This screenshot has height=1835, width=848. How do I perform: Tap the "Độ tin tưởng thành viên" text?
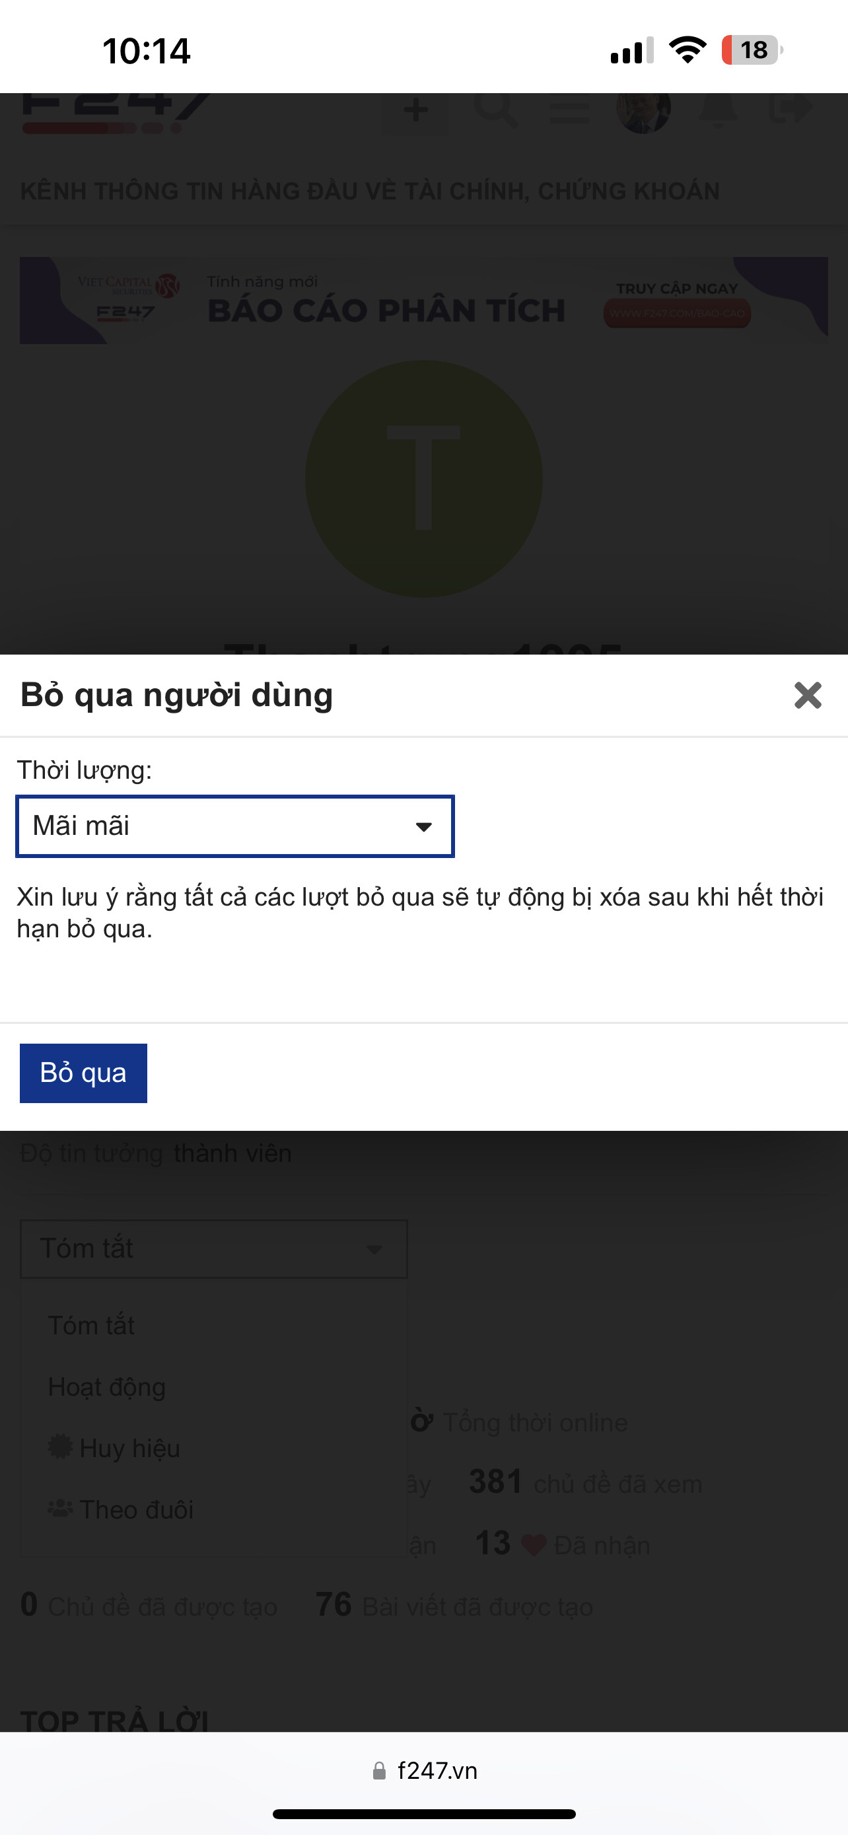(x=156, y=1153)
